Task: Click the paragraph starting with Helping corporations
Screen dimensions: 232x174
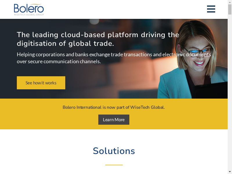Action: 114,58
